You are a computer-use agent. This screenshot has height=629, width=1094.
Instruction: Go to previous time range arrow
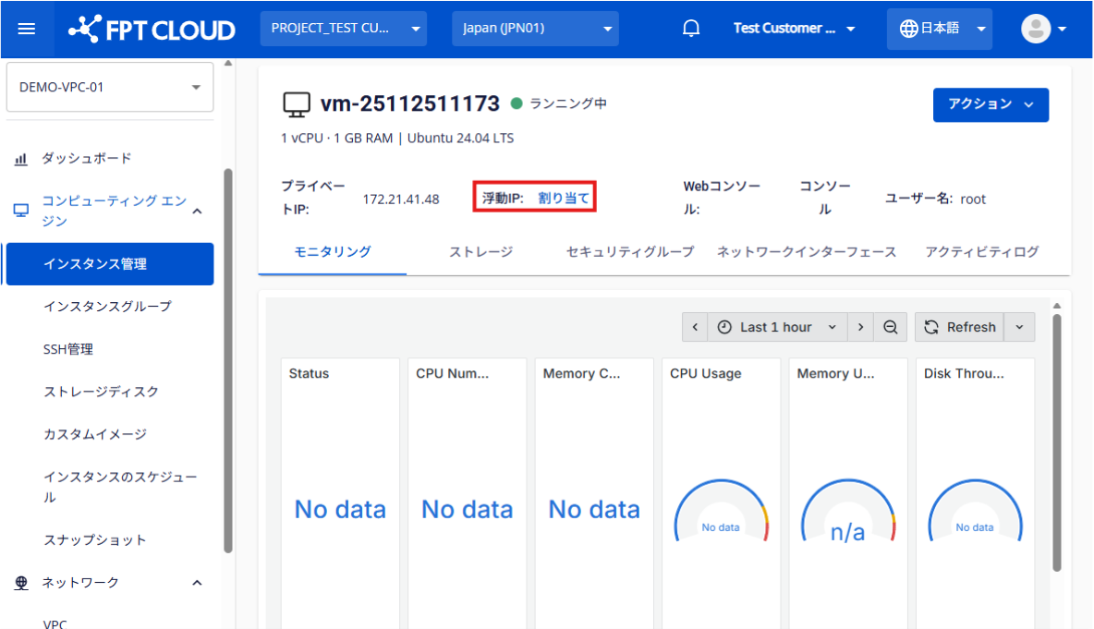point(695,327)
